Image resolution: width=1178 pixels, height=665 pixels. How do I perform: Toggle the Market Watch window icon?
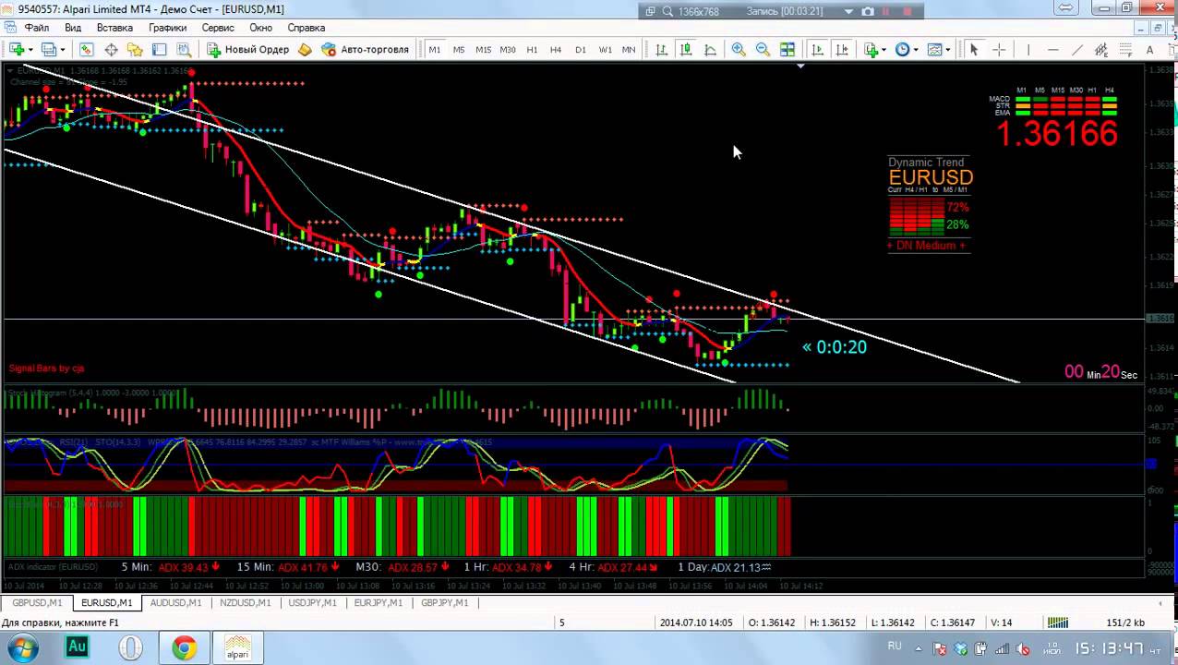(x=86, y=49)
